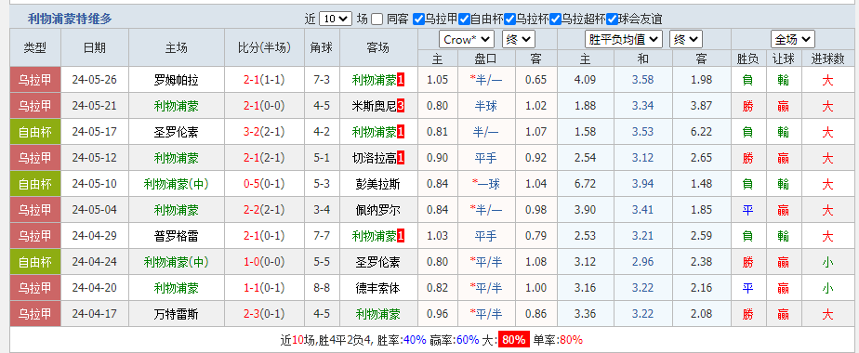Click the 6.22 away odds value

(702, 132)
